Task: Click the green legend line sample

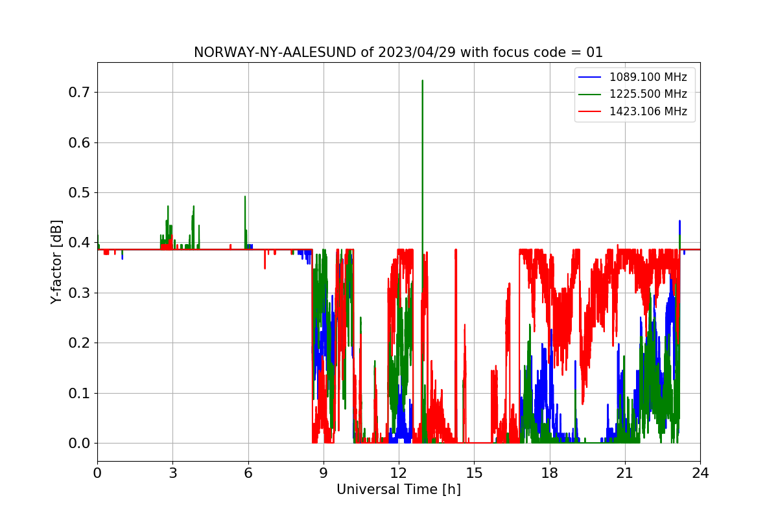Action: tap(591, 95)
